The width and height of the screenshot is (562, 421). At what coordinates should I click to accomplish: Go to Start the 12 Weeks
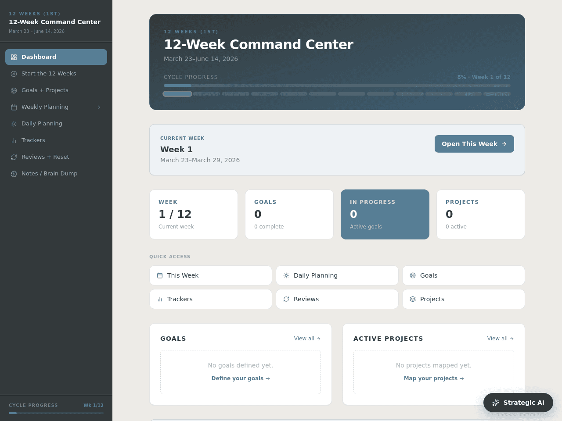point(56,74)
